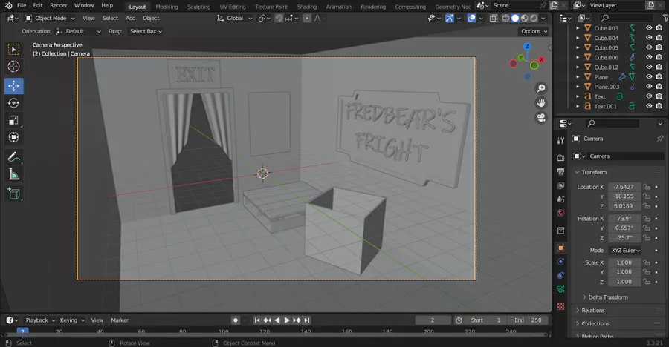
Task: Open the File menu
Action: [22, 5]
